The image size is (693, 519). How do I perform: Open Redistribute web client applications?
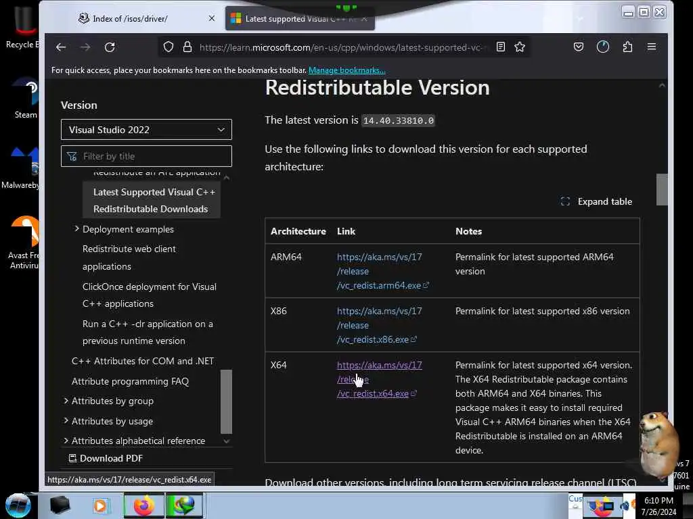(x=129, y=257)
